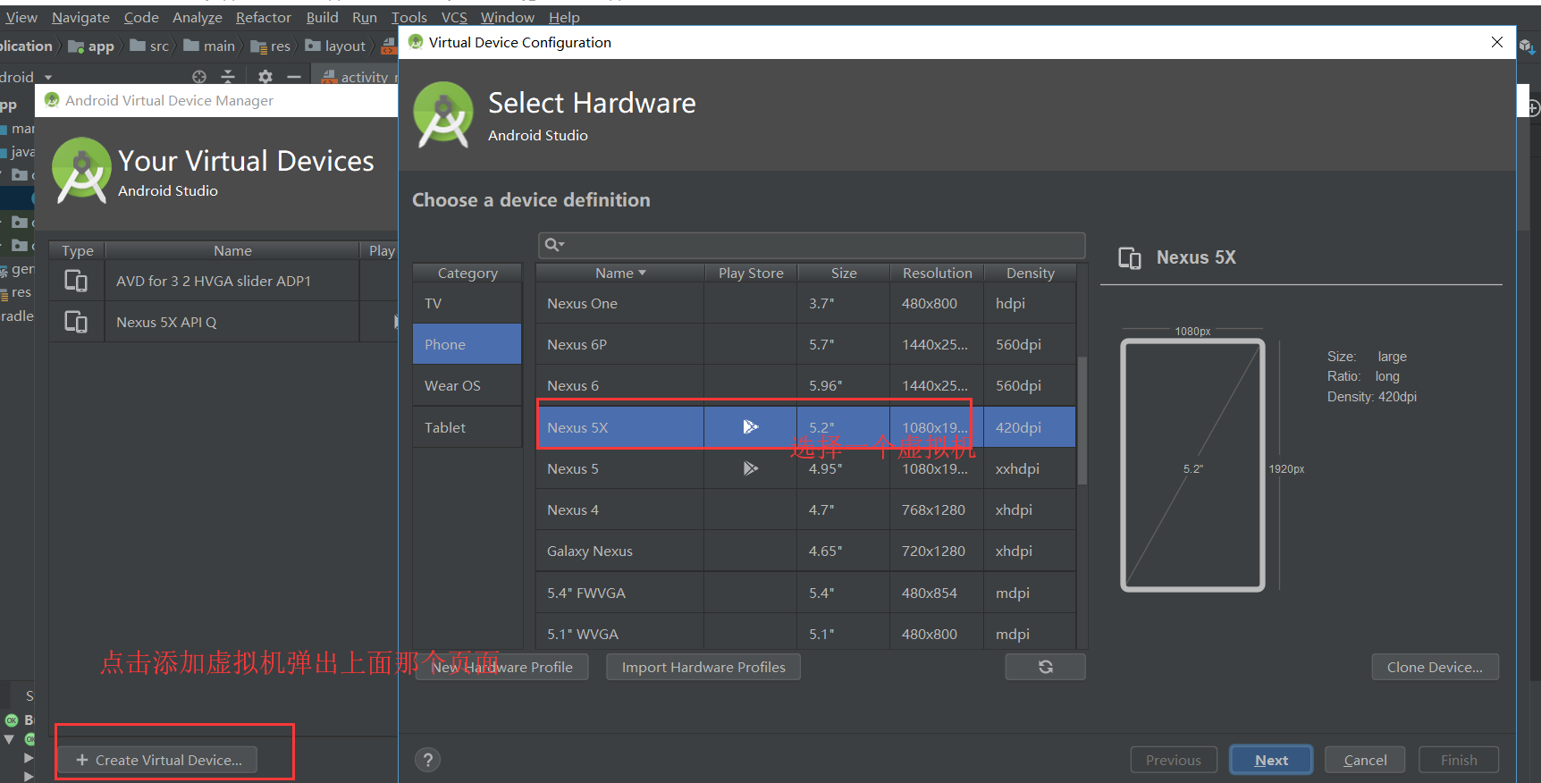1541x783 pixels.
Task: Click the src folder breadcrumb
Action: click(149, 46)
